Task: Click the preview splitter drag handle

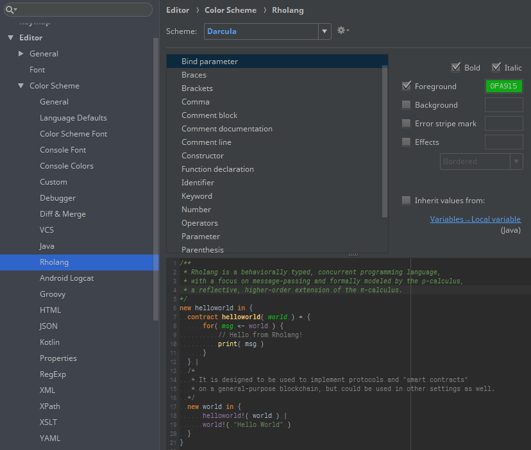Action: [353, 255]
